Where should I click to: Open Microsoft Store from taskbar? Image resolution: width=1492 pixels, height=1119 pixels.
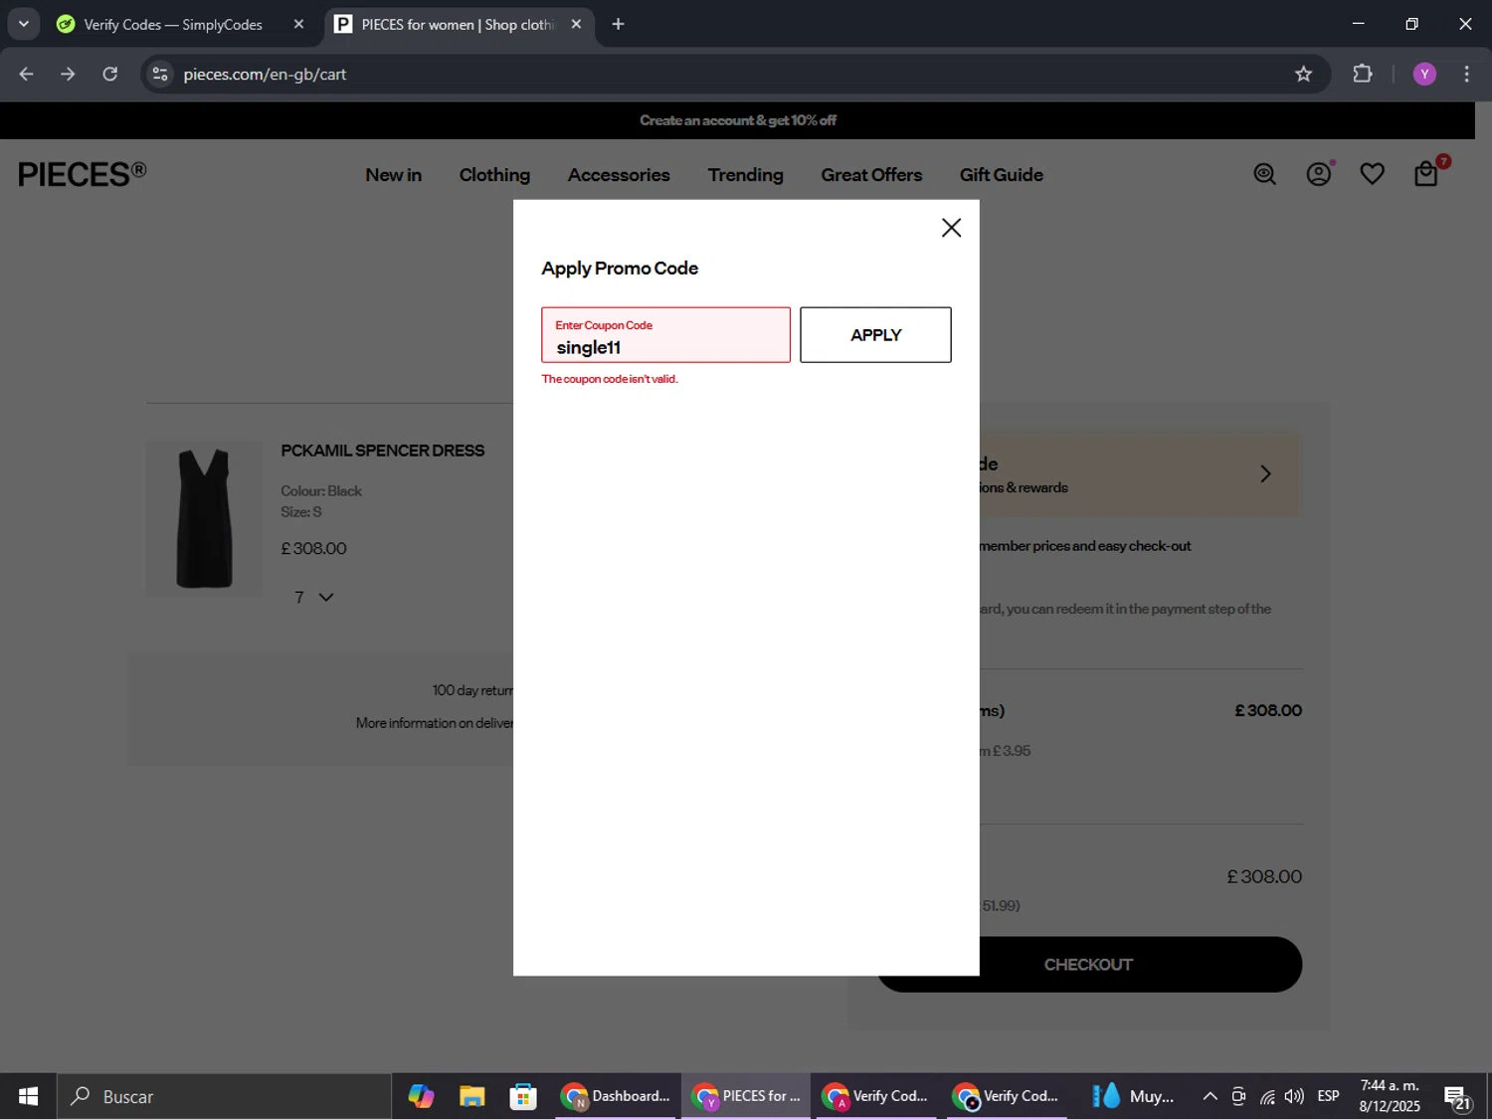(523, 1096)
